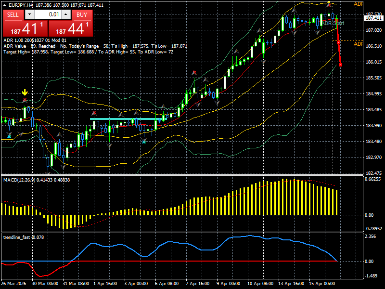Click the "31 Mar 08:00" time label

76,283
